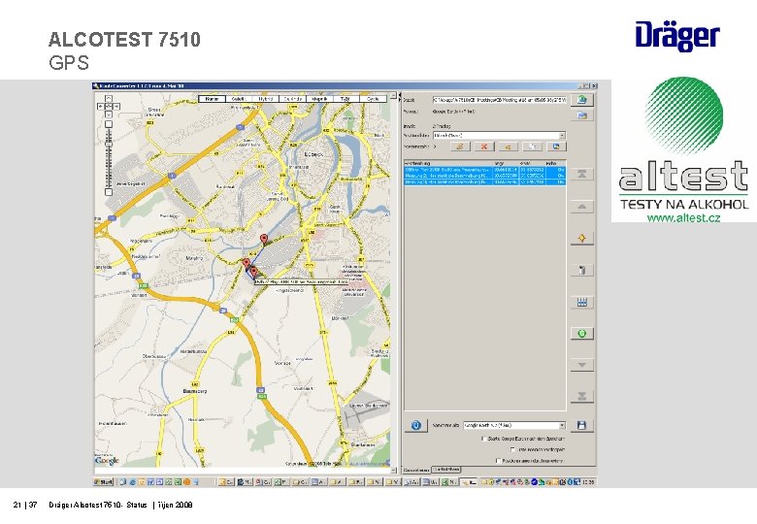Select the Messung 2 row in position list
The height and width of the screenshot is (524, 757).
point(484,176)
